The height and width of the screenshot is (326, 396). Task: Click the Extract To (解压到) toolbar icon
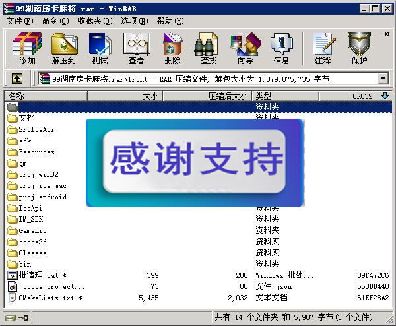(x=64, y=48)
